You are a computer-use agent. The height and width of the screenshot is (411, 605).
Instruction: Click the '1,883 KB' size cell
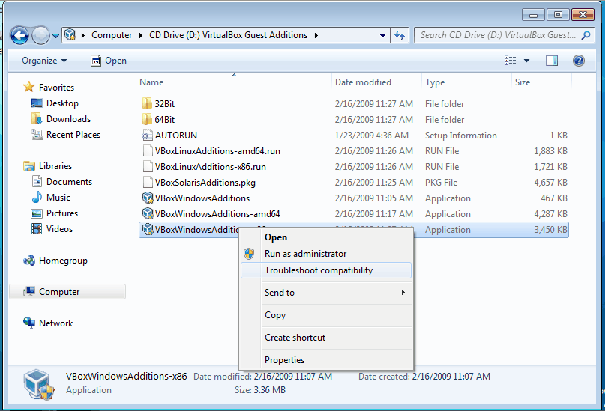[x=550, y=151]
